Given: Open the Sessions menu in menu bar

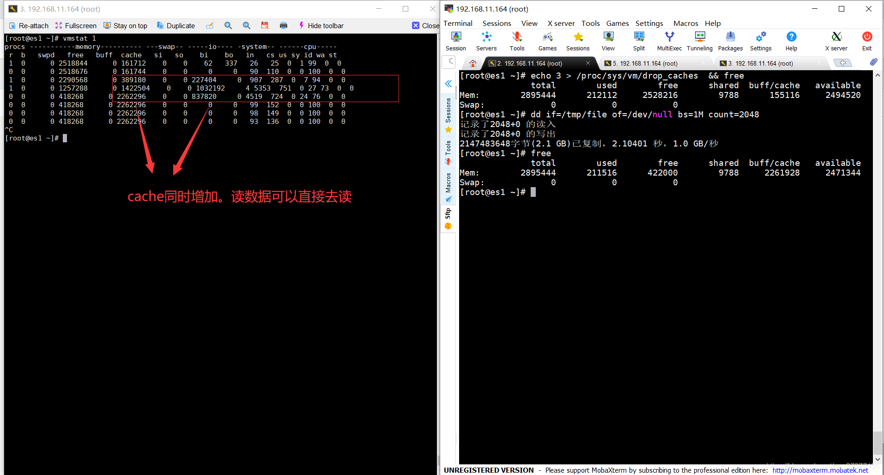Looking at the screenshot, I should coord(496,24).
